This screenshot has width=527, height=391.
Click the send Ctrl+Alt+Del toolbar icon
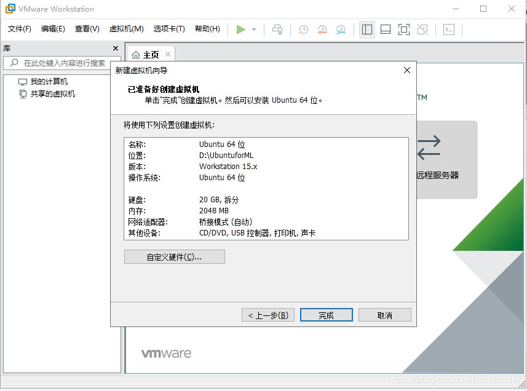tap(277, 30)
